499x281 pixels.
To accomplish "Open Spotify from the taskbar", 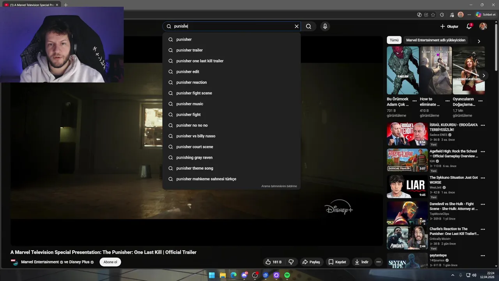I will coord(287,275).
